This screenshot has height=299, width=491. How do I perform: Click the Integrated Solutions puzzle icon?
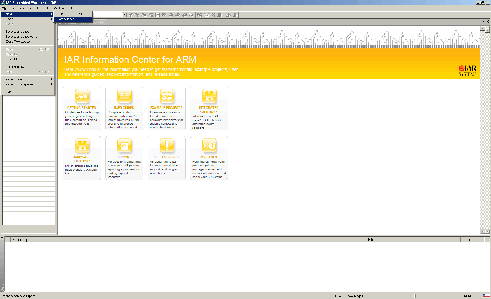tap(209, 96)
